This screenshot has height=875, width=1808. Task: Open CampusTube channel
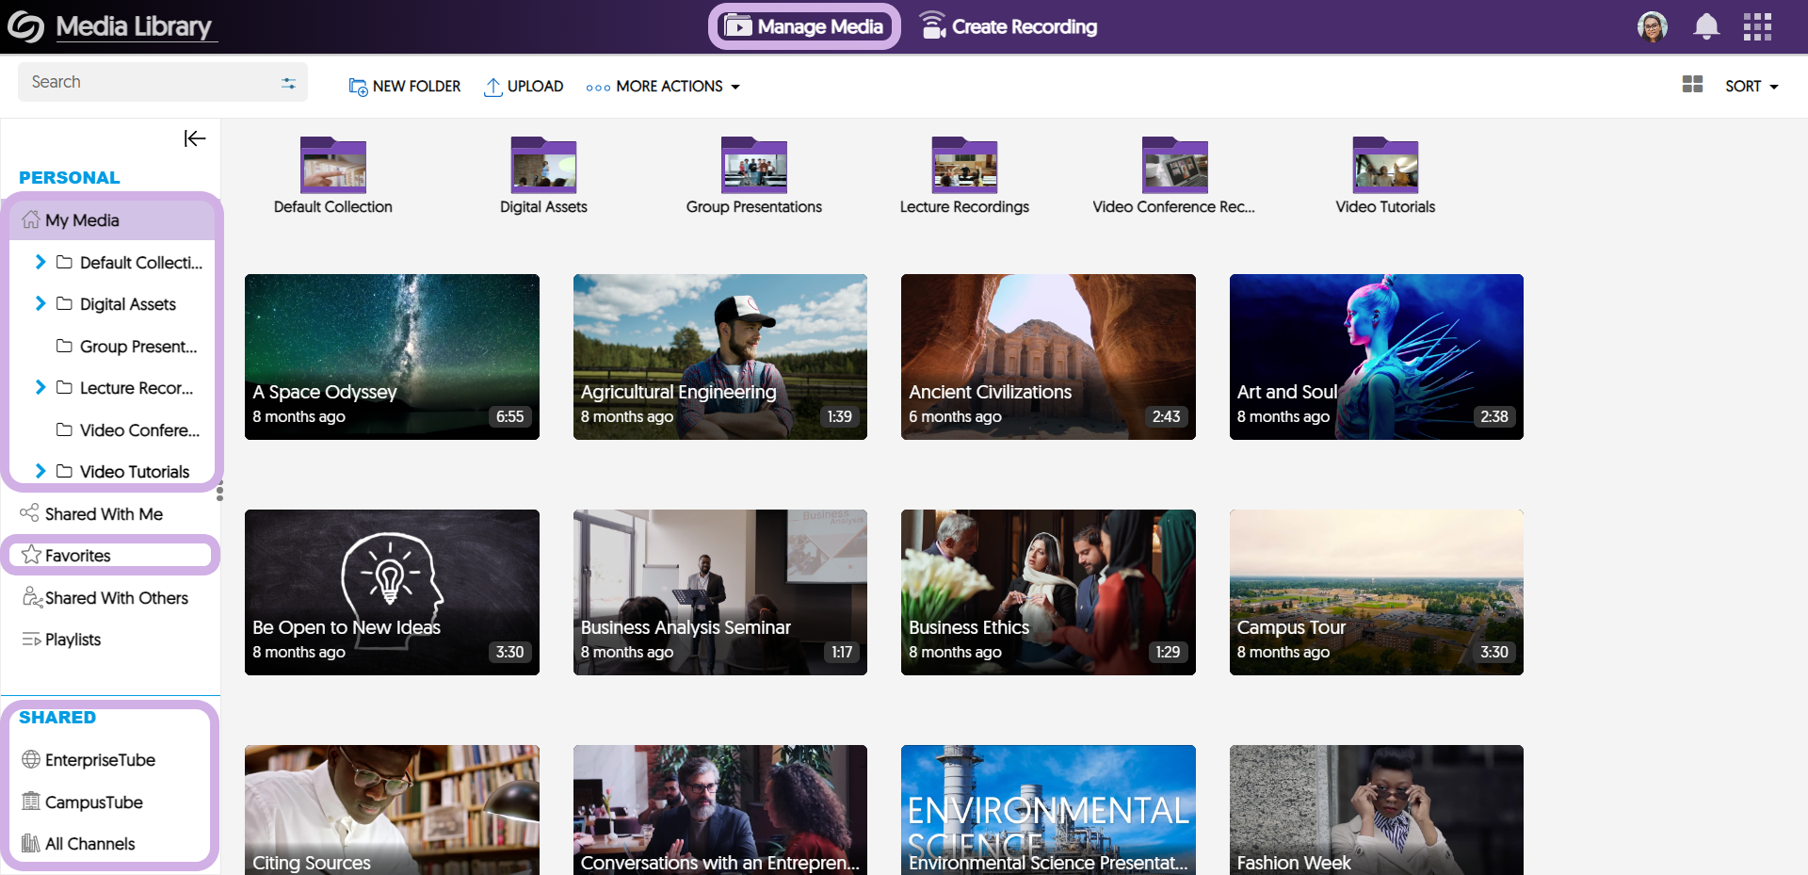point(82,802)
